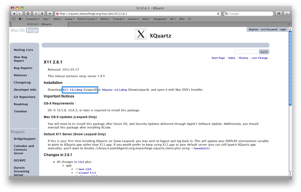Open the bookmarks book icon
This screenshot has height=192, width=301.
pos(14,19)
